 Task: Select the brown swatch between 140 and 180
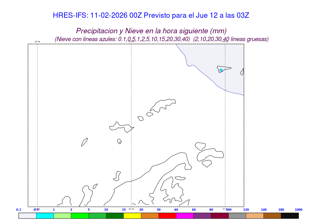272,215
